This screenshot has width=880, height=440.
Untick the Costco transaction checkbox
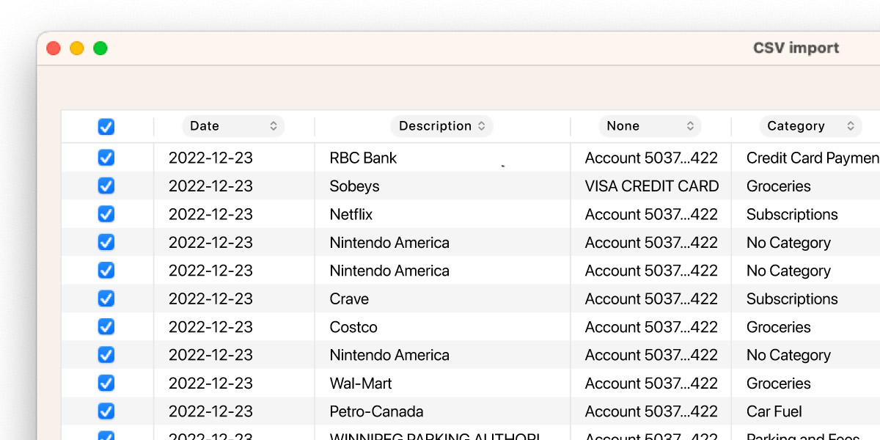pyautogui.click(x=106, y=326)
